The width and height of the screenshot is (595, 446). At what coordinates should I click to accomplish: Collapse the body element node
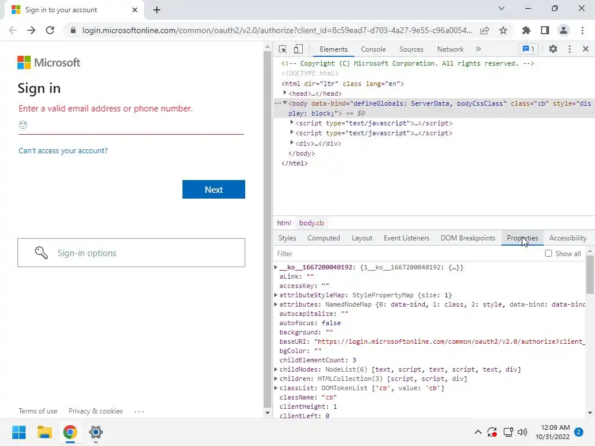point(285,103)
